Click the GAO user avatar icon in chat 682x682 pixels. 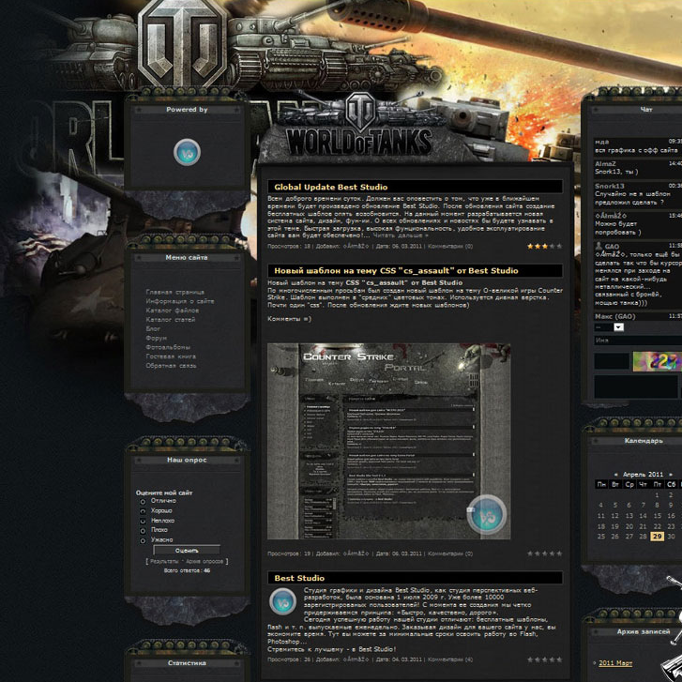(599, 246)
